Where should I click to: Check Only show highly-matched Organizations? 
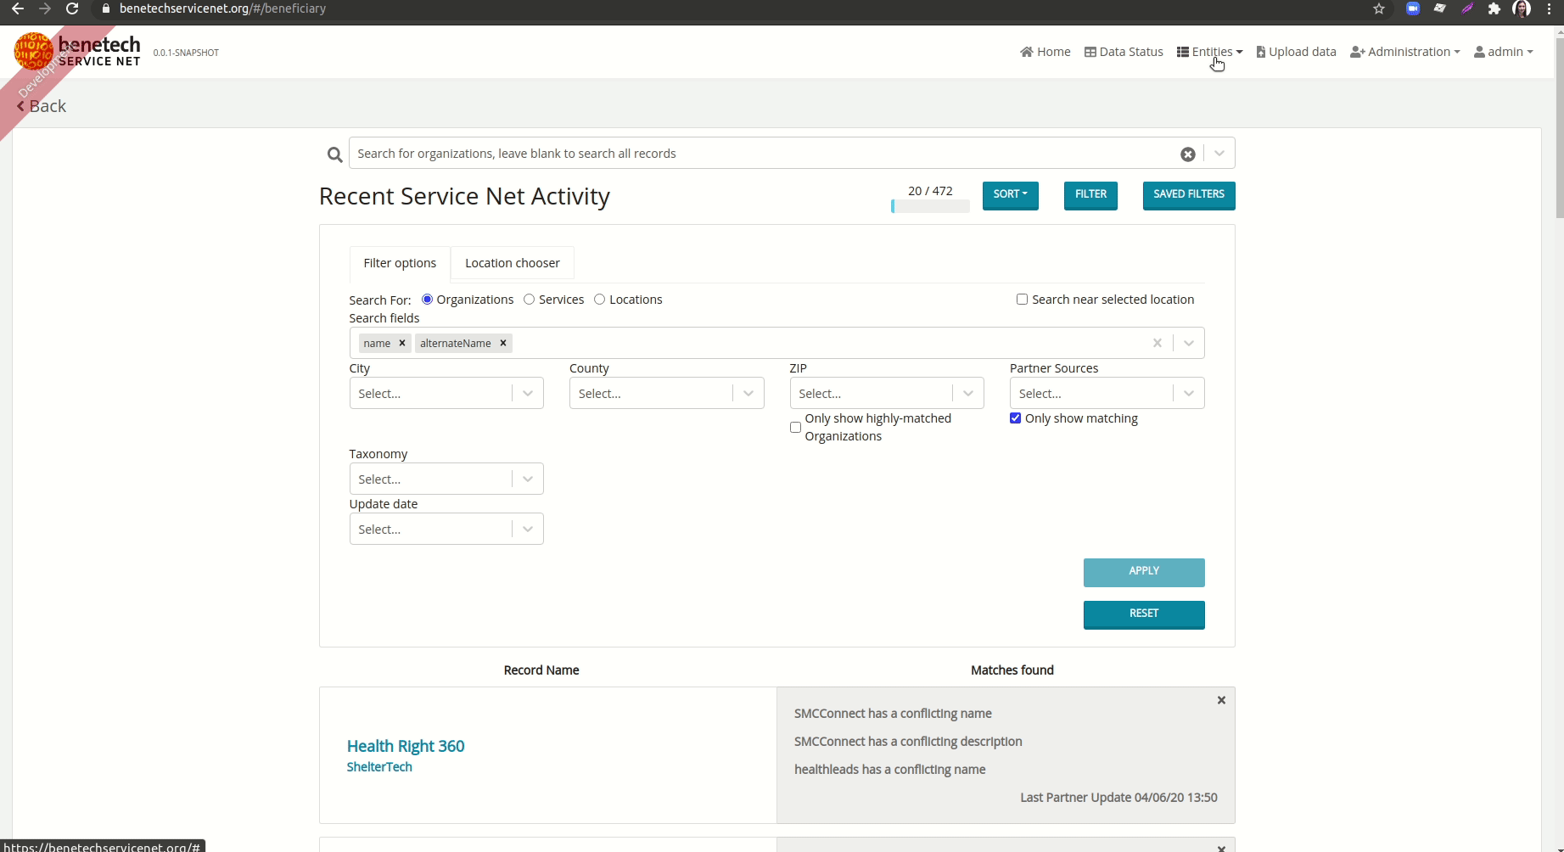click(794, 427)
